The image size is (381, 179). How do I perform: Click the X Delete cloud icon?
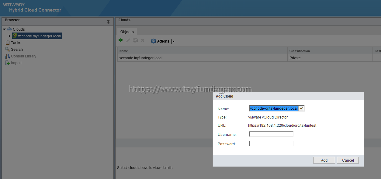point(142,40)
